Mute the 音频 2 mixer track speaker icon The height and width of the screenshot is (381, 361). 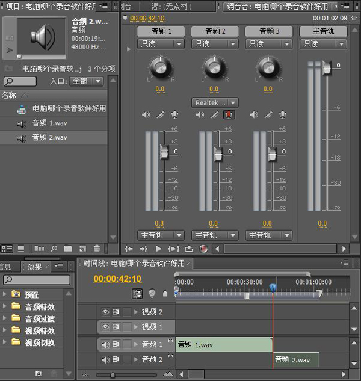click(200, 114)
